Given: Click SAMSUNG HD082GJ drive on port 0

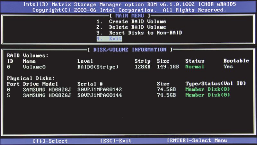Looking at the screenshot, I should pyautogui.click(x=47, y=90).
